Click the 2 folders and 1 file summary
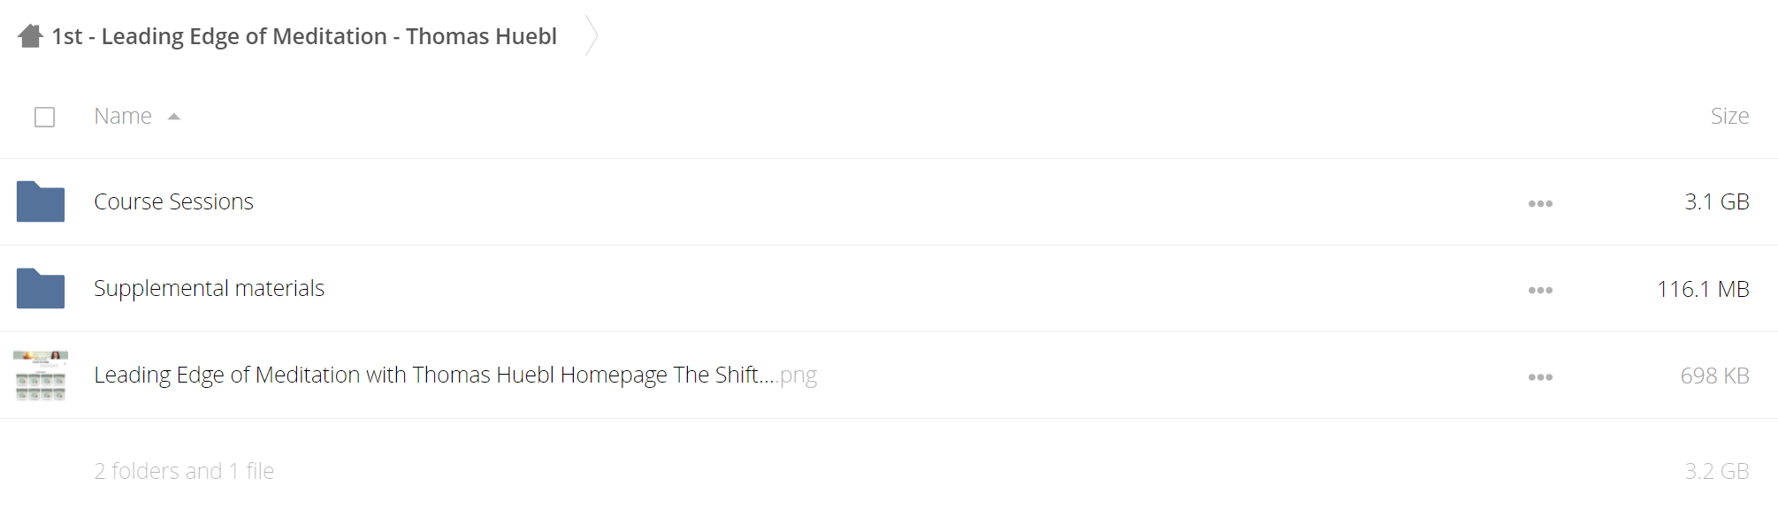The image size is (1778, 516). [184, 471]
